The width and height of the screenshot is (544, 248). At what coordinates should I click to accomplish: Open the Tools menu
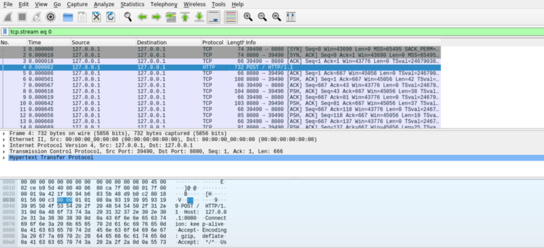click(218, 5)
